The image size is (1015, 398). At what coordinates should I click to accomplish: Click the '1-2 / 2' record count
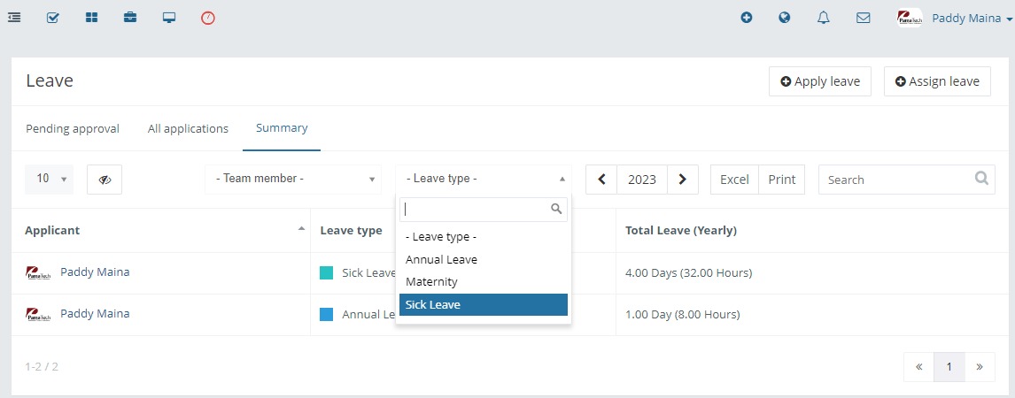pos(42,367)
